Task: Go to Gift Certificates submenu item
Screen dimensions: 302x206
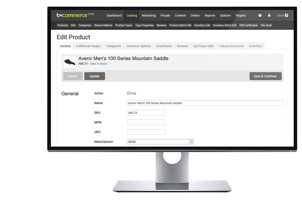Action: (248, 25)
